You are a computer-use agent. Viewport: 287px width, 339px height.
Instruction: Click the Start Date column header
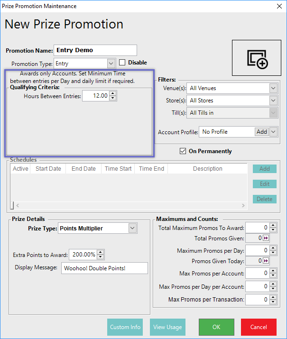click(x=48, y=169)
